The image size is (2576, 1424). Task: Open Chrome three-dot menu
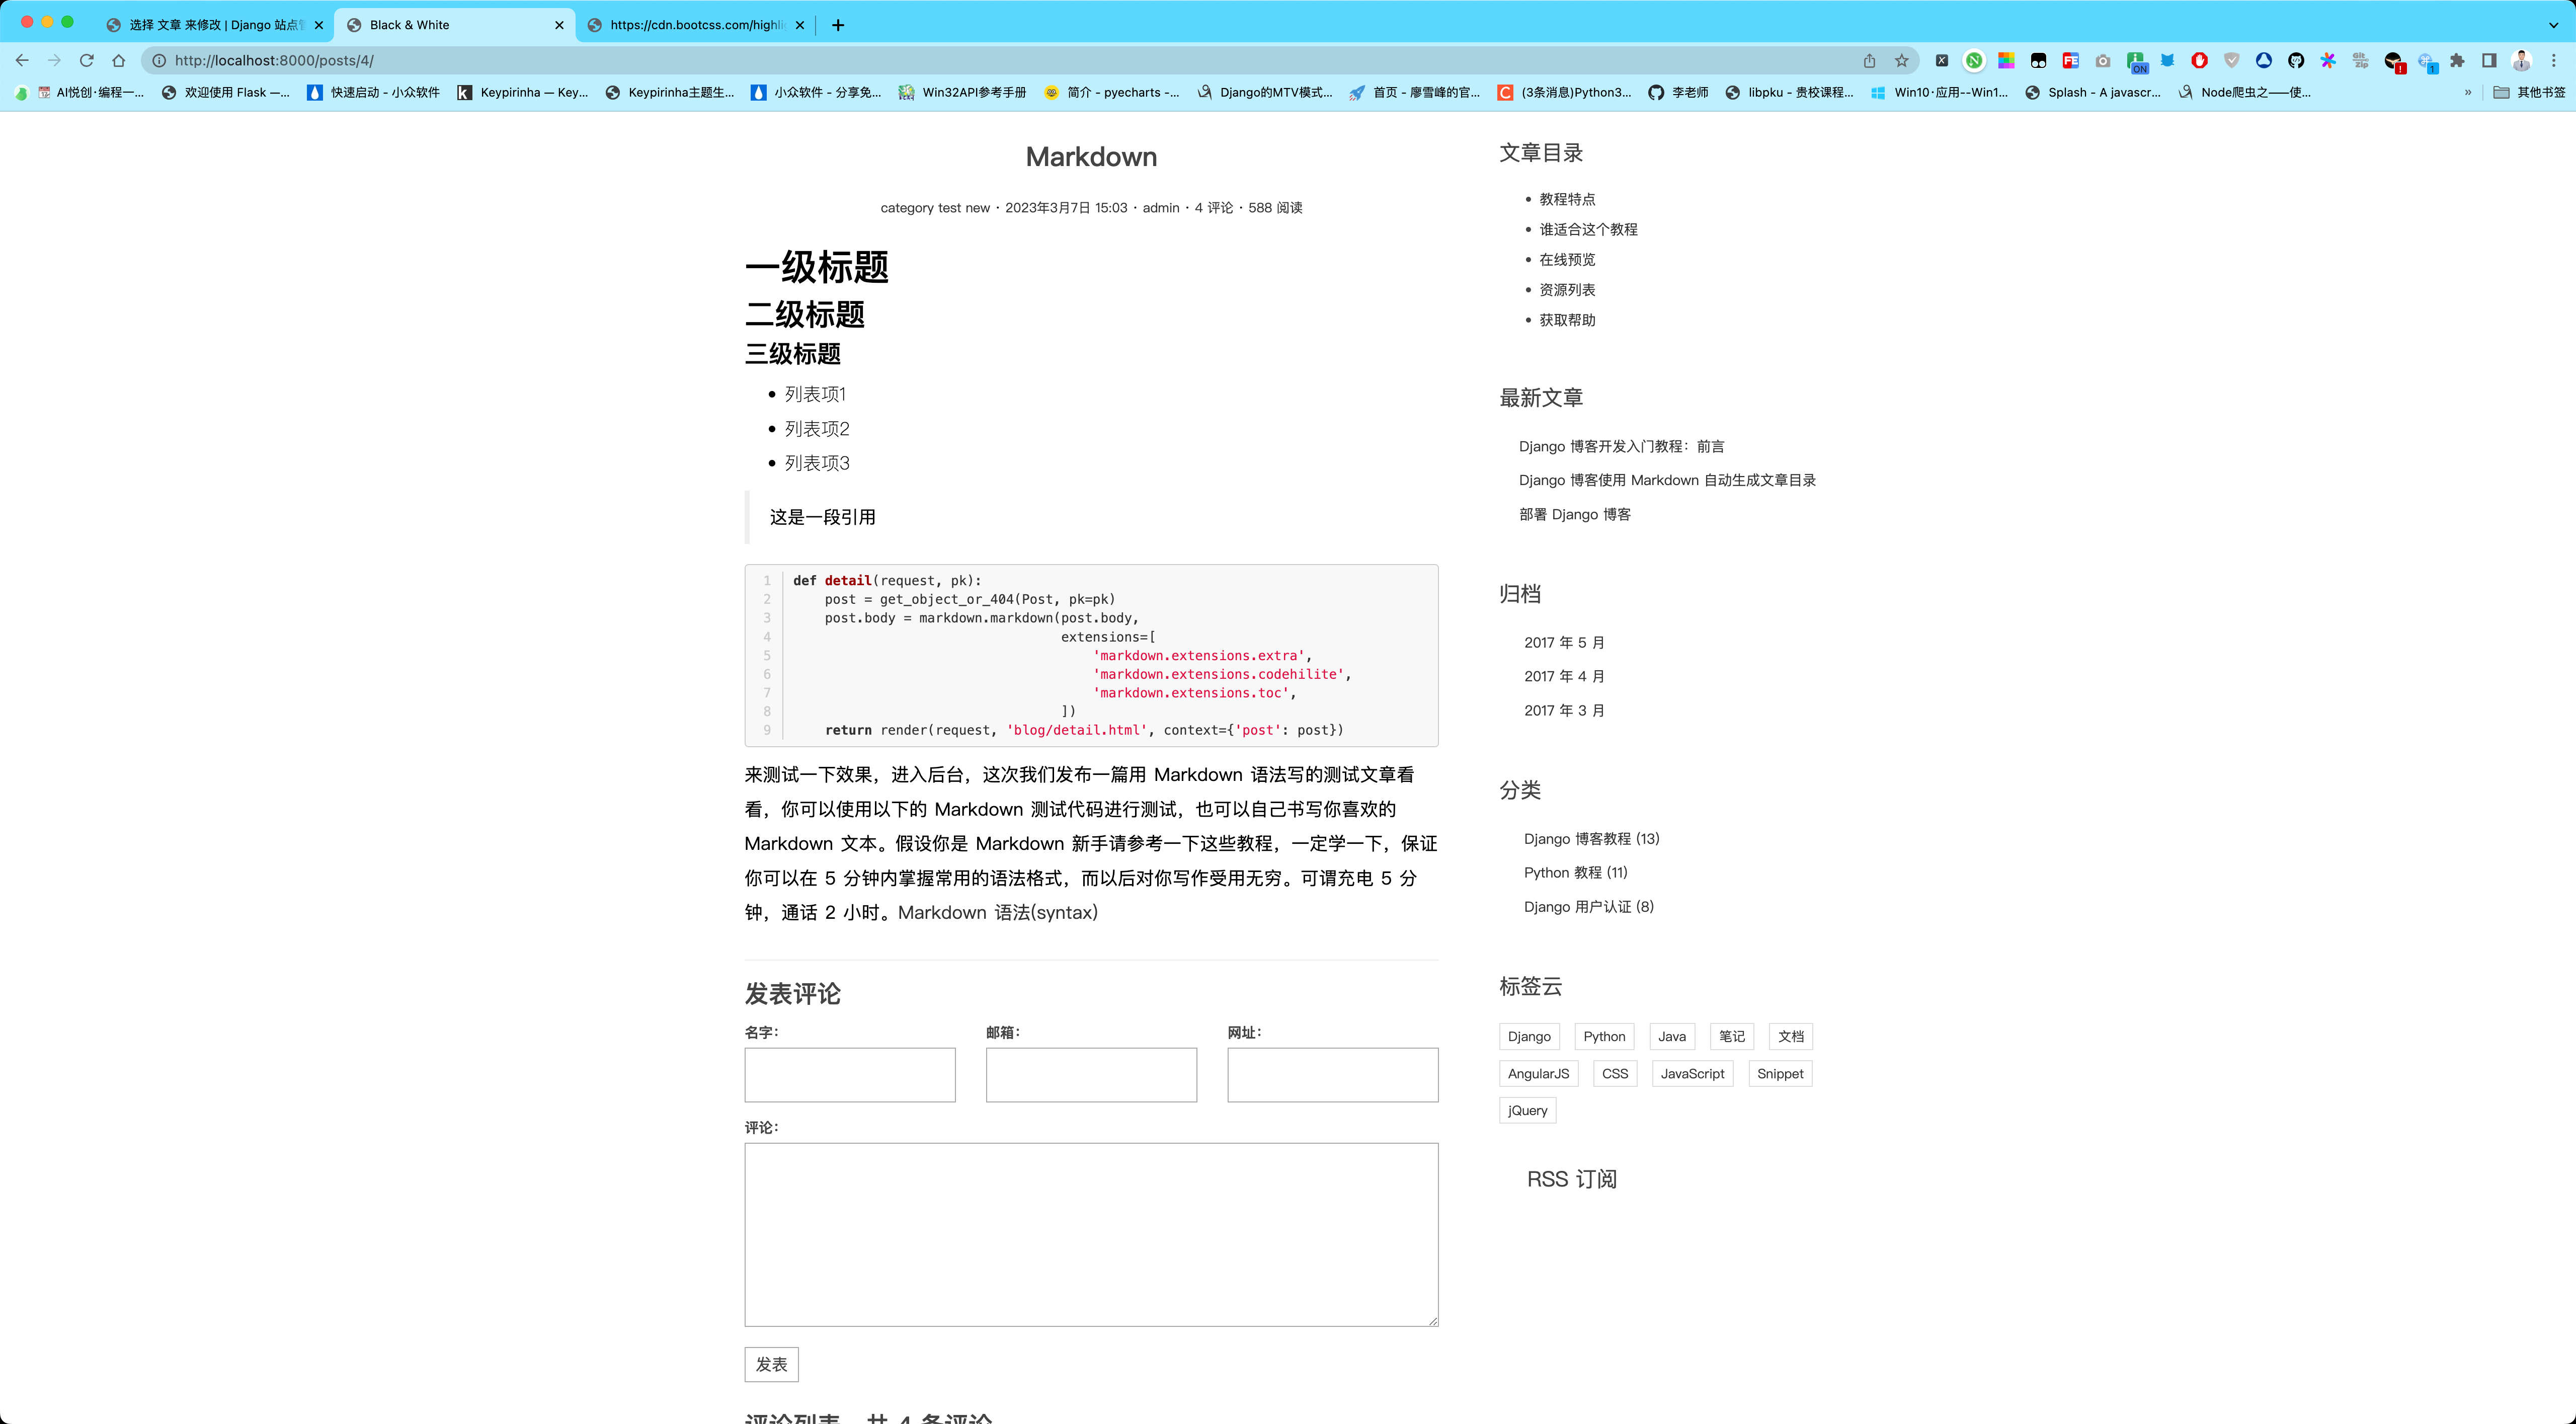click(2553, 60)
